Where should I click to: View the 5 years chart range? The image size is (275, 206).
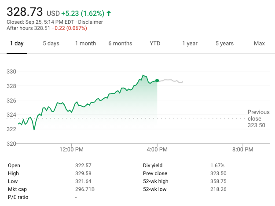point(224,44)
